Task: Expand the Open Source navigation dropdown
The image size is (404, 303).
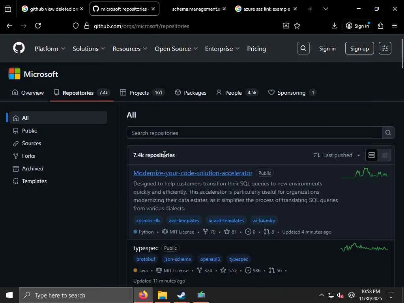Action: tap(176, 49)
